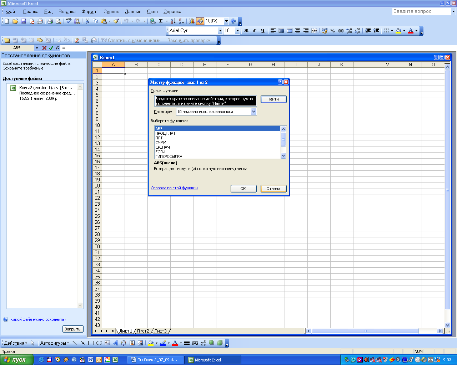Click OK in function wizard
457x365 pixels.
coord(243,189)
